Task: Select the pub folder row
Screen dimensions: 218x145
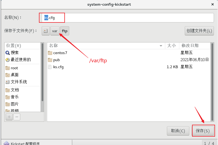Action: click(129, 60)
